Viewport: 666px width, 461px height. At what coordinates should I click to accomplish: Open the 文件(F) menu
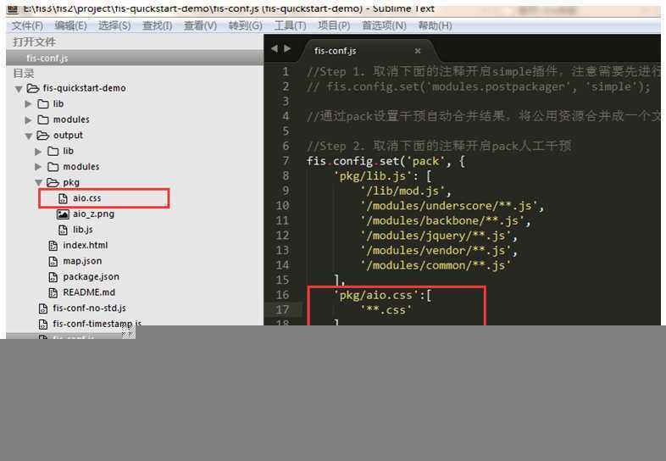click(27, 26)
